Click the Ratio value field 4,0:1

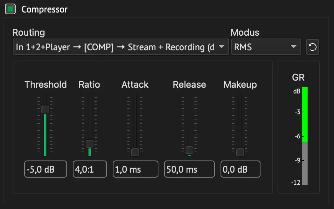coord(90,169)
